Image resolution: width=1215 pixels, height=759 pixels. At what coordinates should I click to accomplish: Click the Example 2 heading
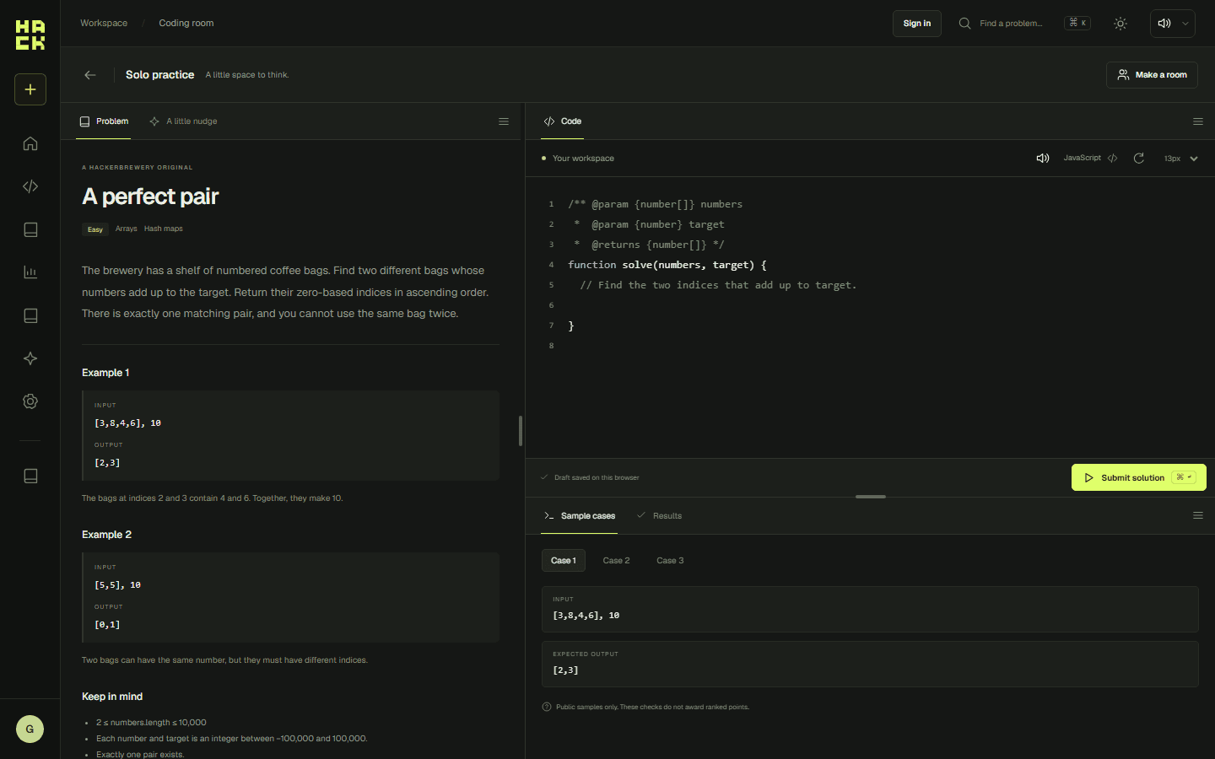coord(106,535)
